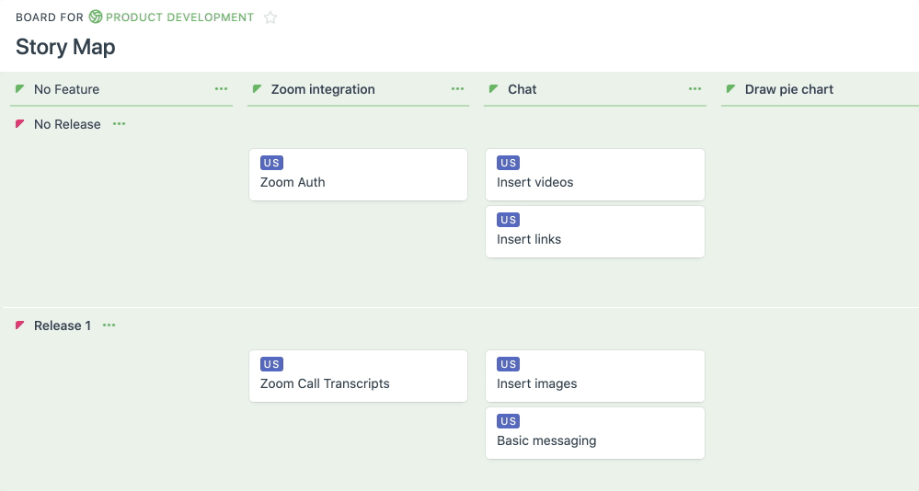The width and height of the screenshot is (919, 491).
Task: Open the Chat column options menu
Action: (695, 89)
